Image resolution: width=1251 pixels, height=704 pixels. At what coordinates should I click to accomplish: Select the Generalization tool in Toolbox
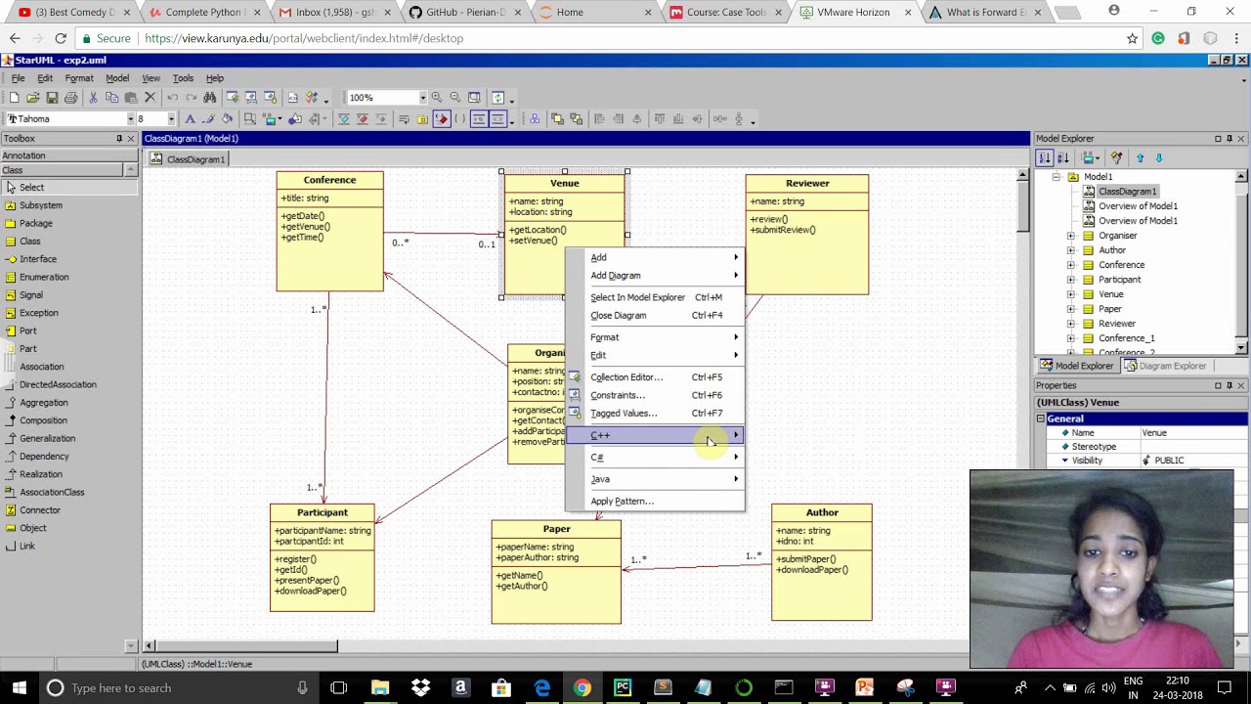[x=47, y=438]
